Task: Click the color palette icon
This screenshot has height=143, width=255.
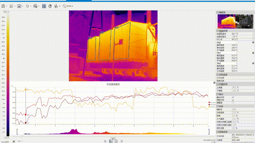Action: (x=35, y=6)
